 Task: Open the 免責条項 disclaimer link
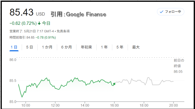point(63,31)
